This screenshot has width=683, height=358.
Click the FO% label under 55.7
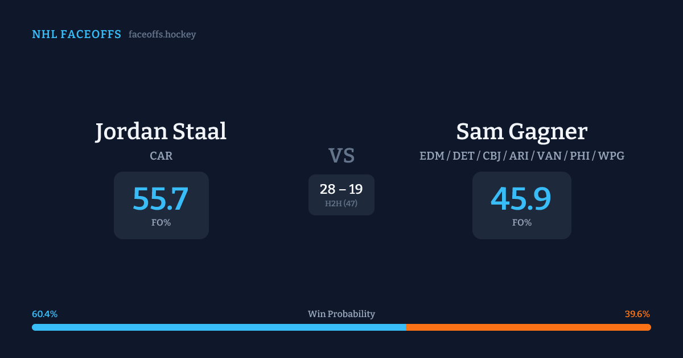pyautogui.click(x=161, y=223)
